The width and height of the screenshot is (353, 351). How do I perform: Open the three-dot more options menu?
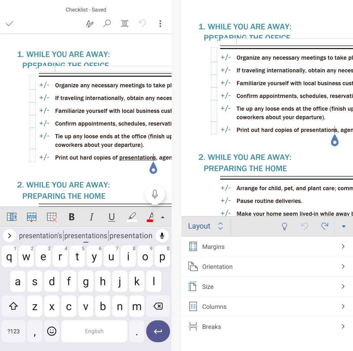(160, 23)
